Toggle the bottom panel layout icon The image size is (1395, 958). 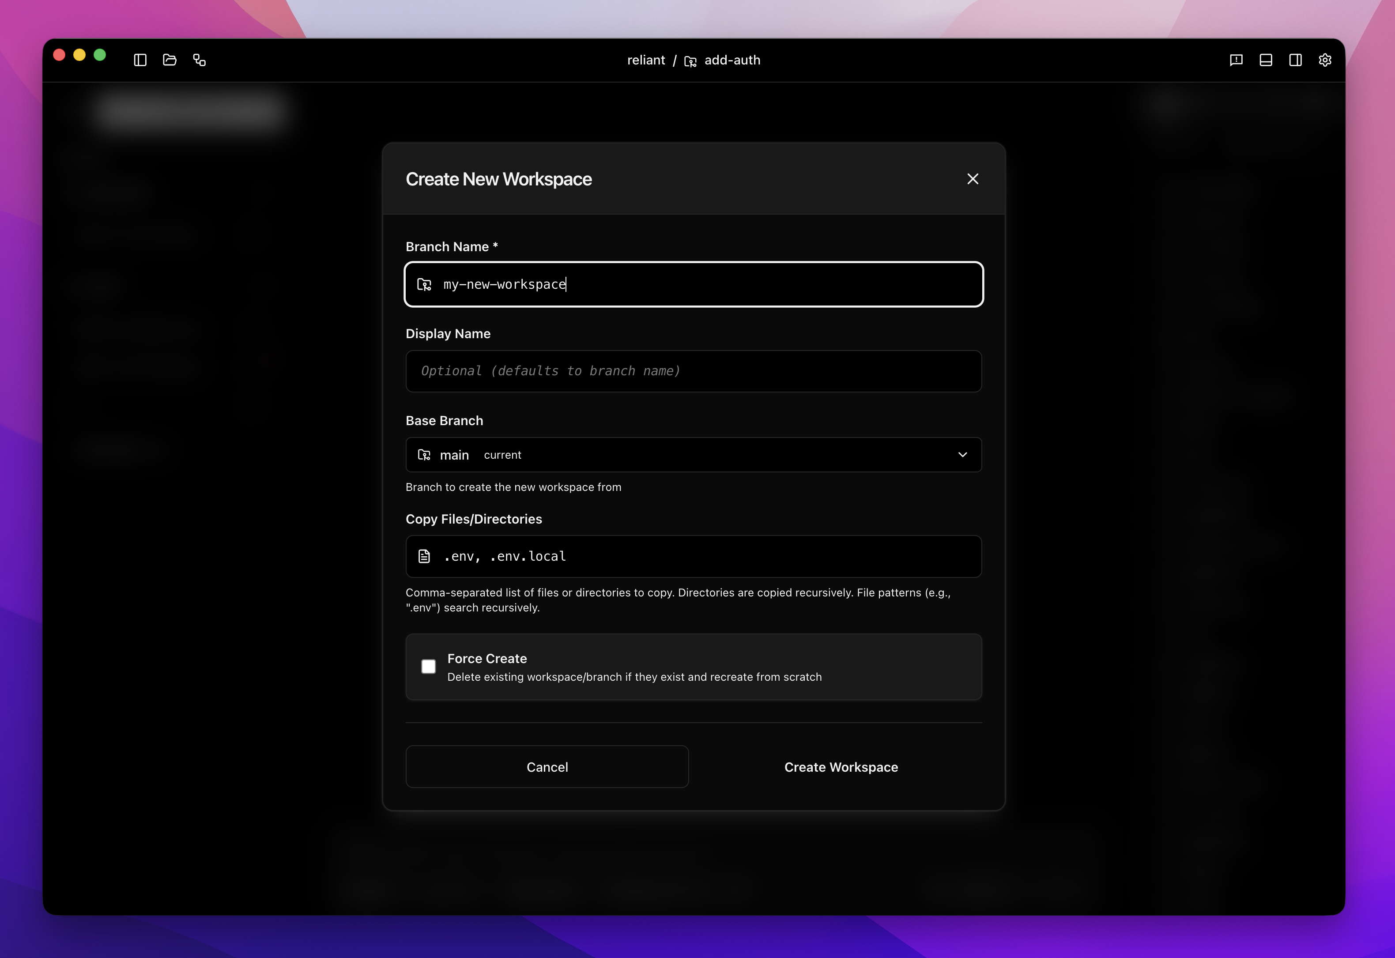(1265, 60)
